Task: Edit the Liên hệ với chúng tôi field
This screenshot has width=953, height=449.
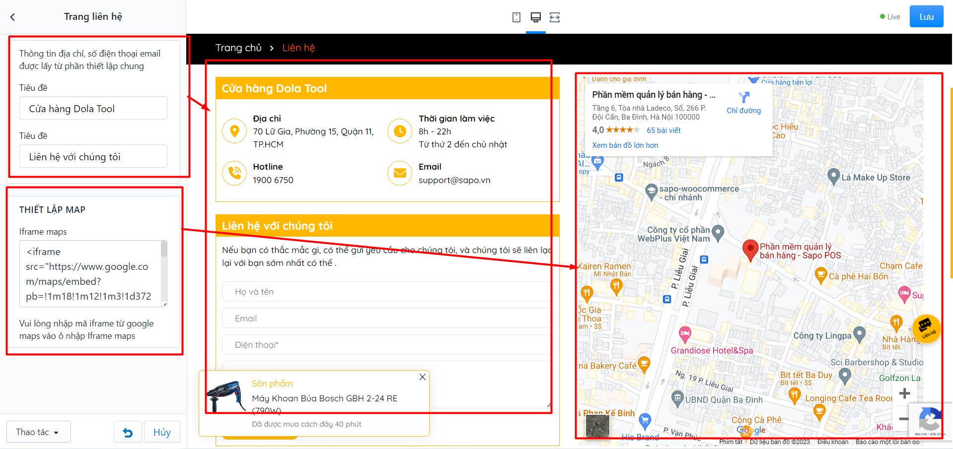Action: (93, 156)
